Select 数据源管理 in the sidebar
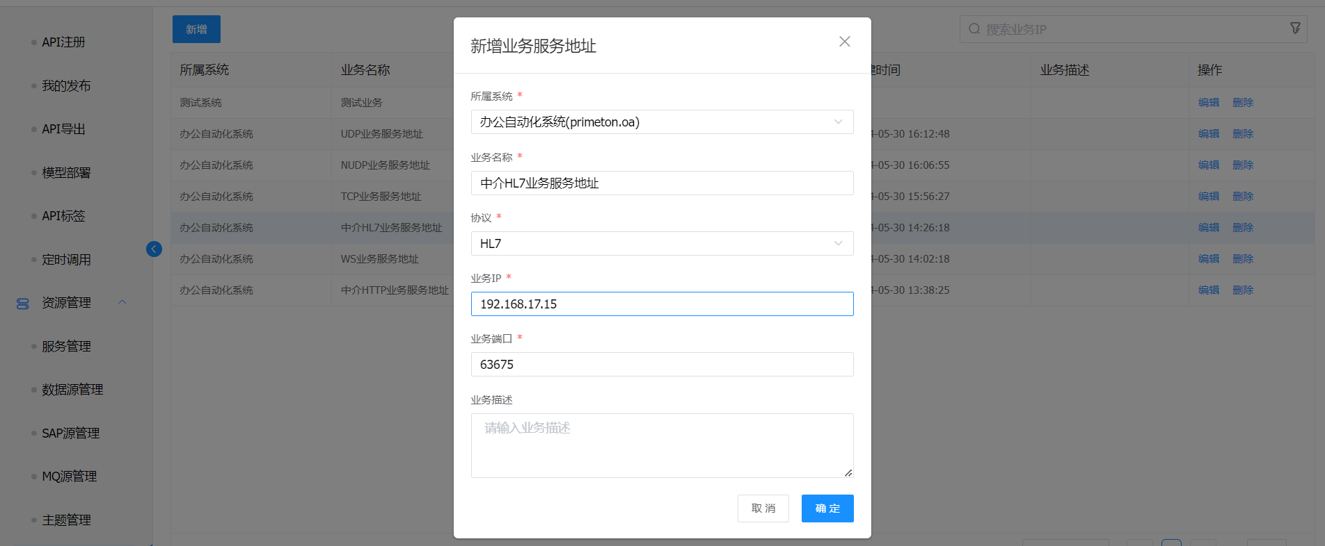Screen dimensions: 1325x546 coord(72,390)
